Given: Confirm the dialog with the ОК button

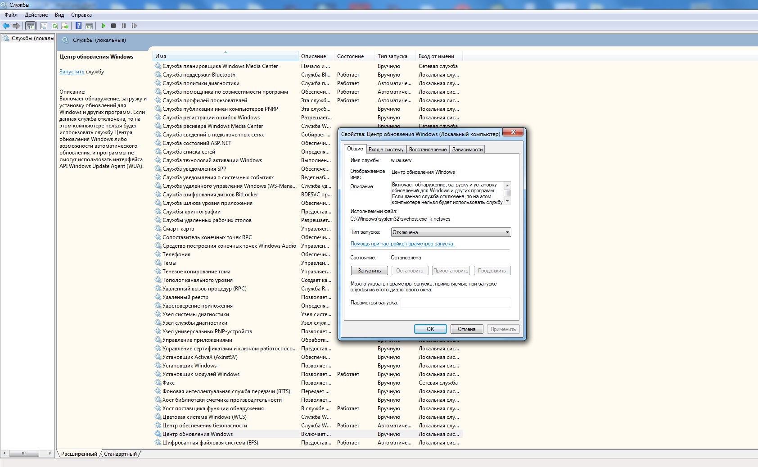Looking at the screenshot, I should click(x=430, y=329).
